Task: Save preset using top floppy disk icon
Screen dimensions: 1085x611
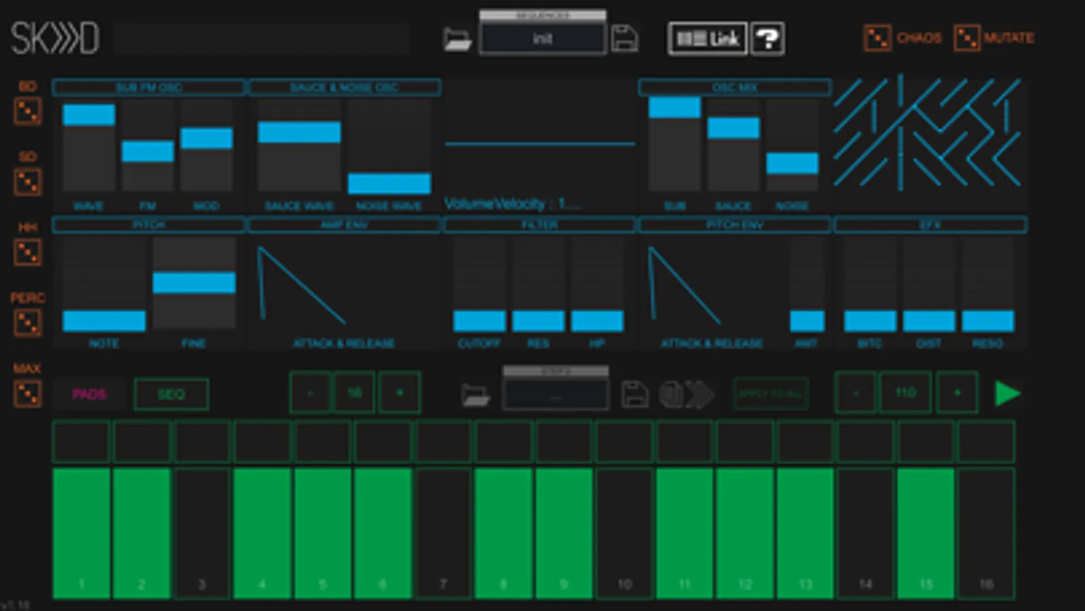Action: (x=624, y=39)
